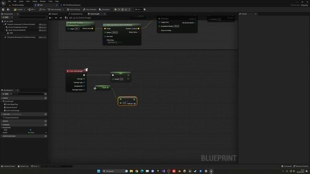Click the Browse to asset icon
The width and height of the screenshot is (310, 174).
click(x=8, y=10)
